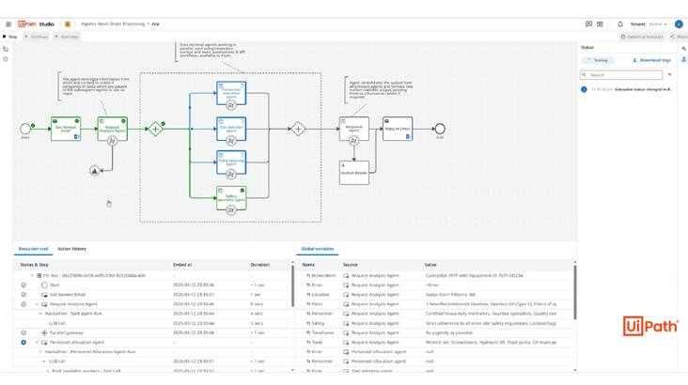The image size is (688, 385).
Task: Select the Start row in execution trail
Action: pos(152,285)
